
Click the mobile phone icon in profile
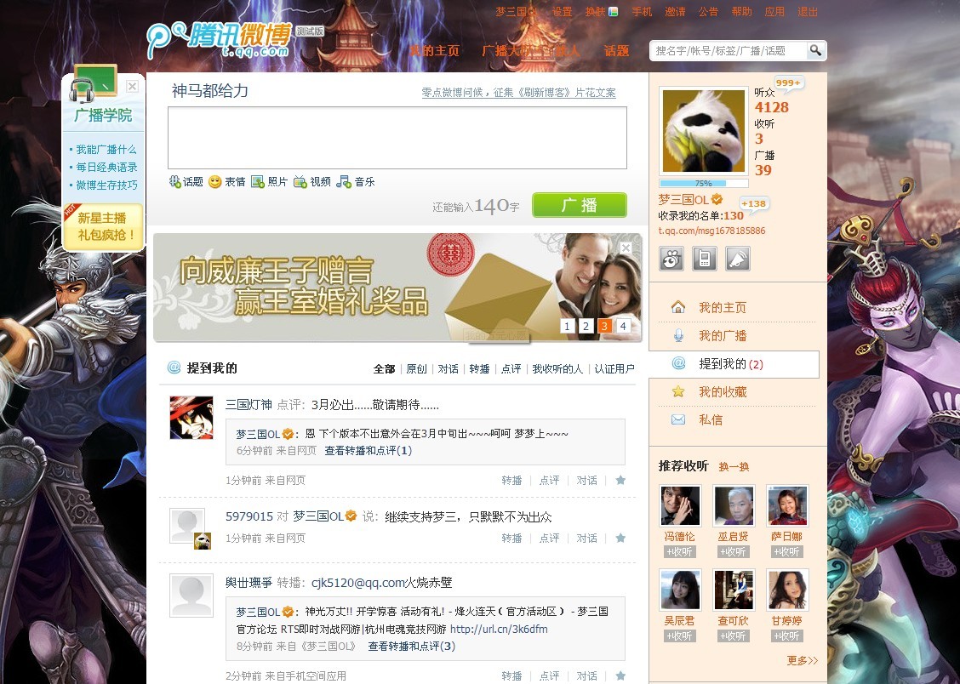tap(705, 259)
